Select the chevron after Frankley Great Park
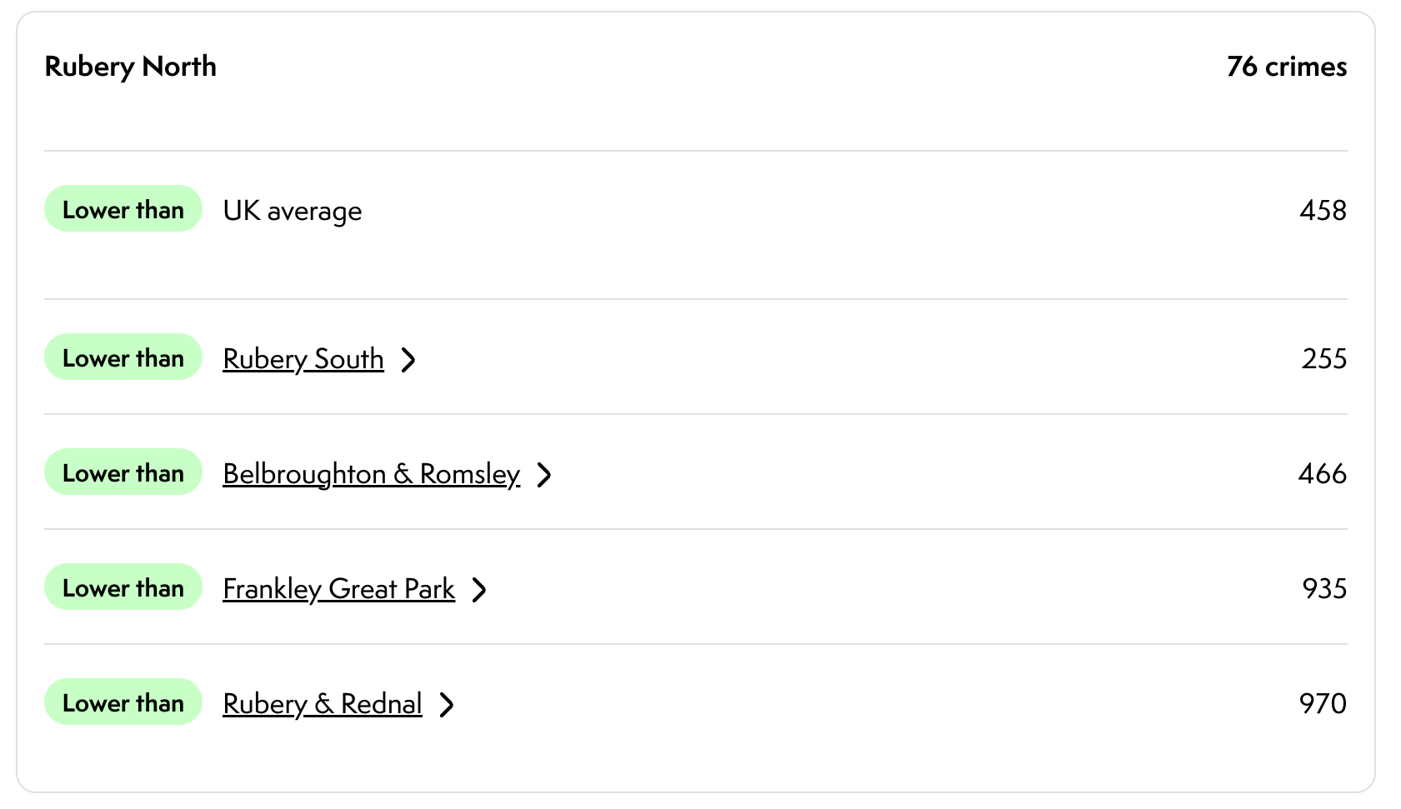 click(x=479, y=590)
